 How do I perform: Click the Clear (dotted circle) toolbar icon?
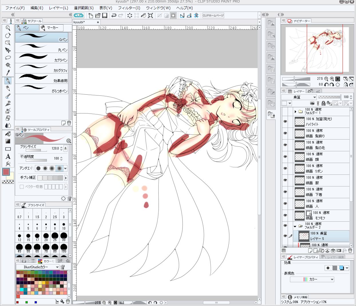(130, 15)
